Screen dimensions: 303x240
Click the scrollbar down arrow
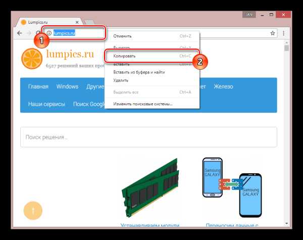(286, 223)
